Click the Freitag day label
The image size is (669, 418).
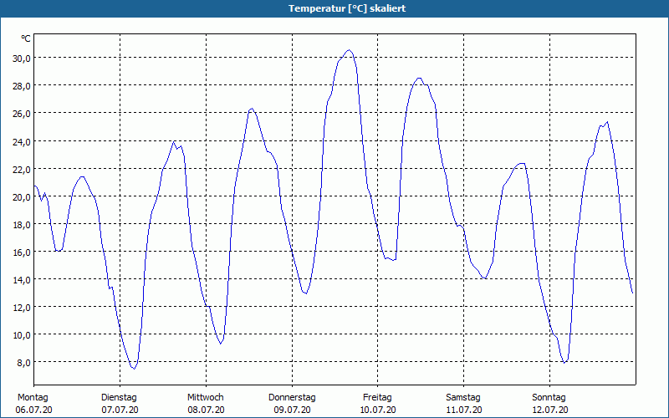click(x=378, y=398)
